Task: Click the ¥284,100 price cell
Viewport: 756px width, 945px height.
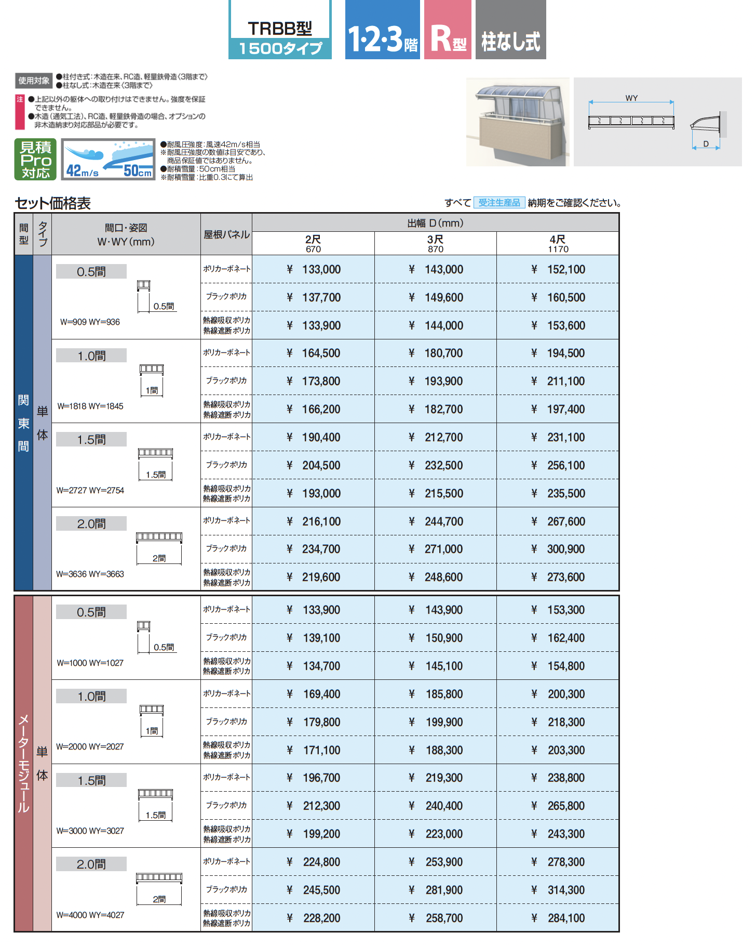Action: click(558, 918)
